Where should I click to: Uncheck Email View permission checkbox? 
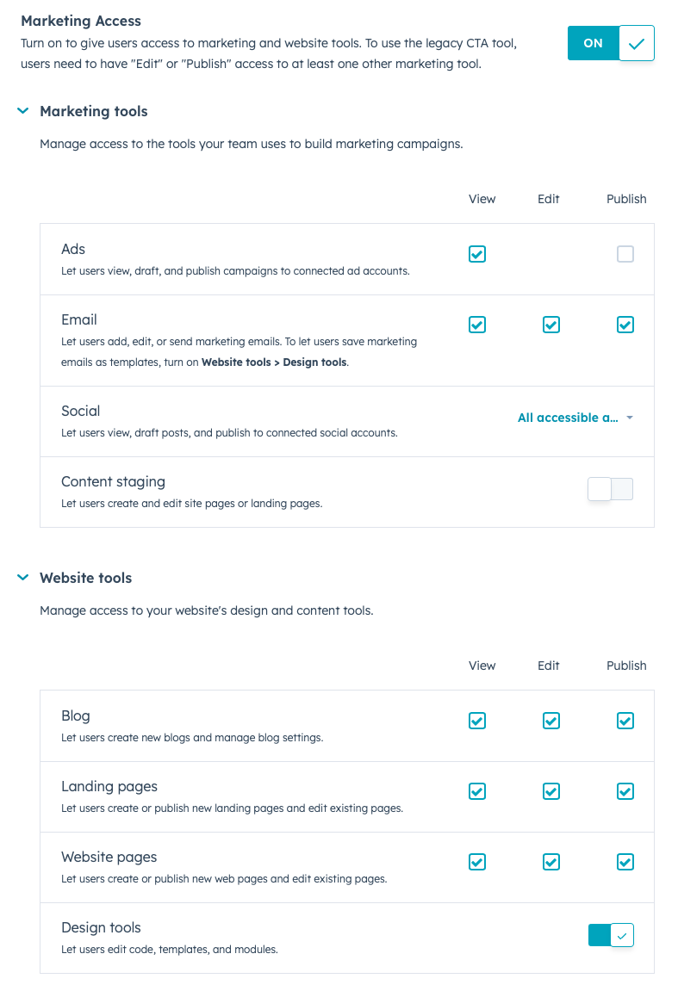coord(477,325)
